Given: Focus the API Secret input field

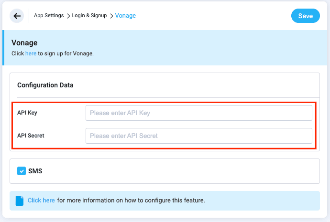Looking at the screenshot, I should (x=198, y=136).
